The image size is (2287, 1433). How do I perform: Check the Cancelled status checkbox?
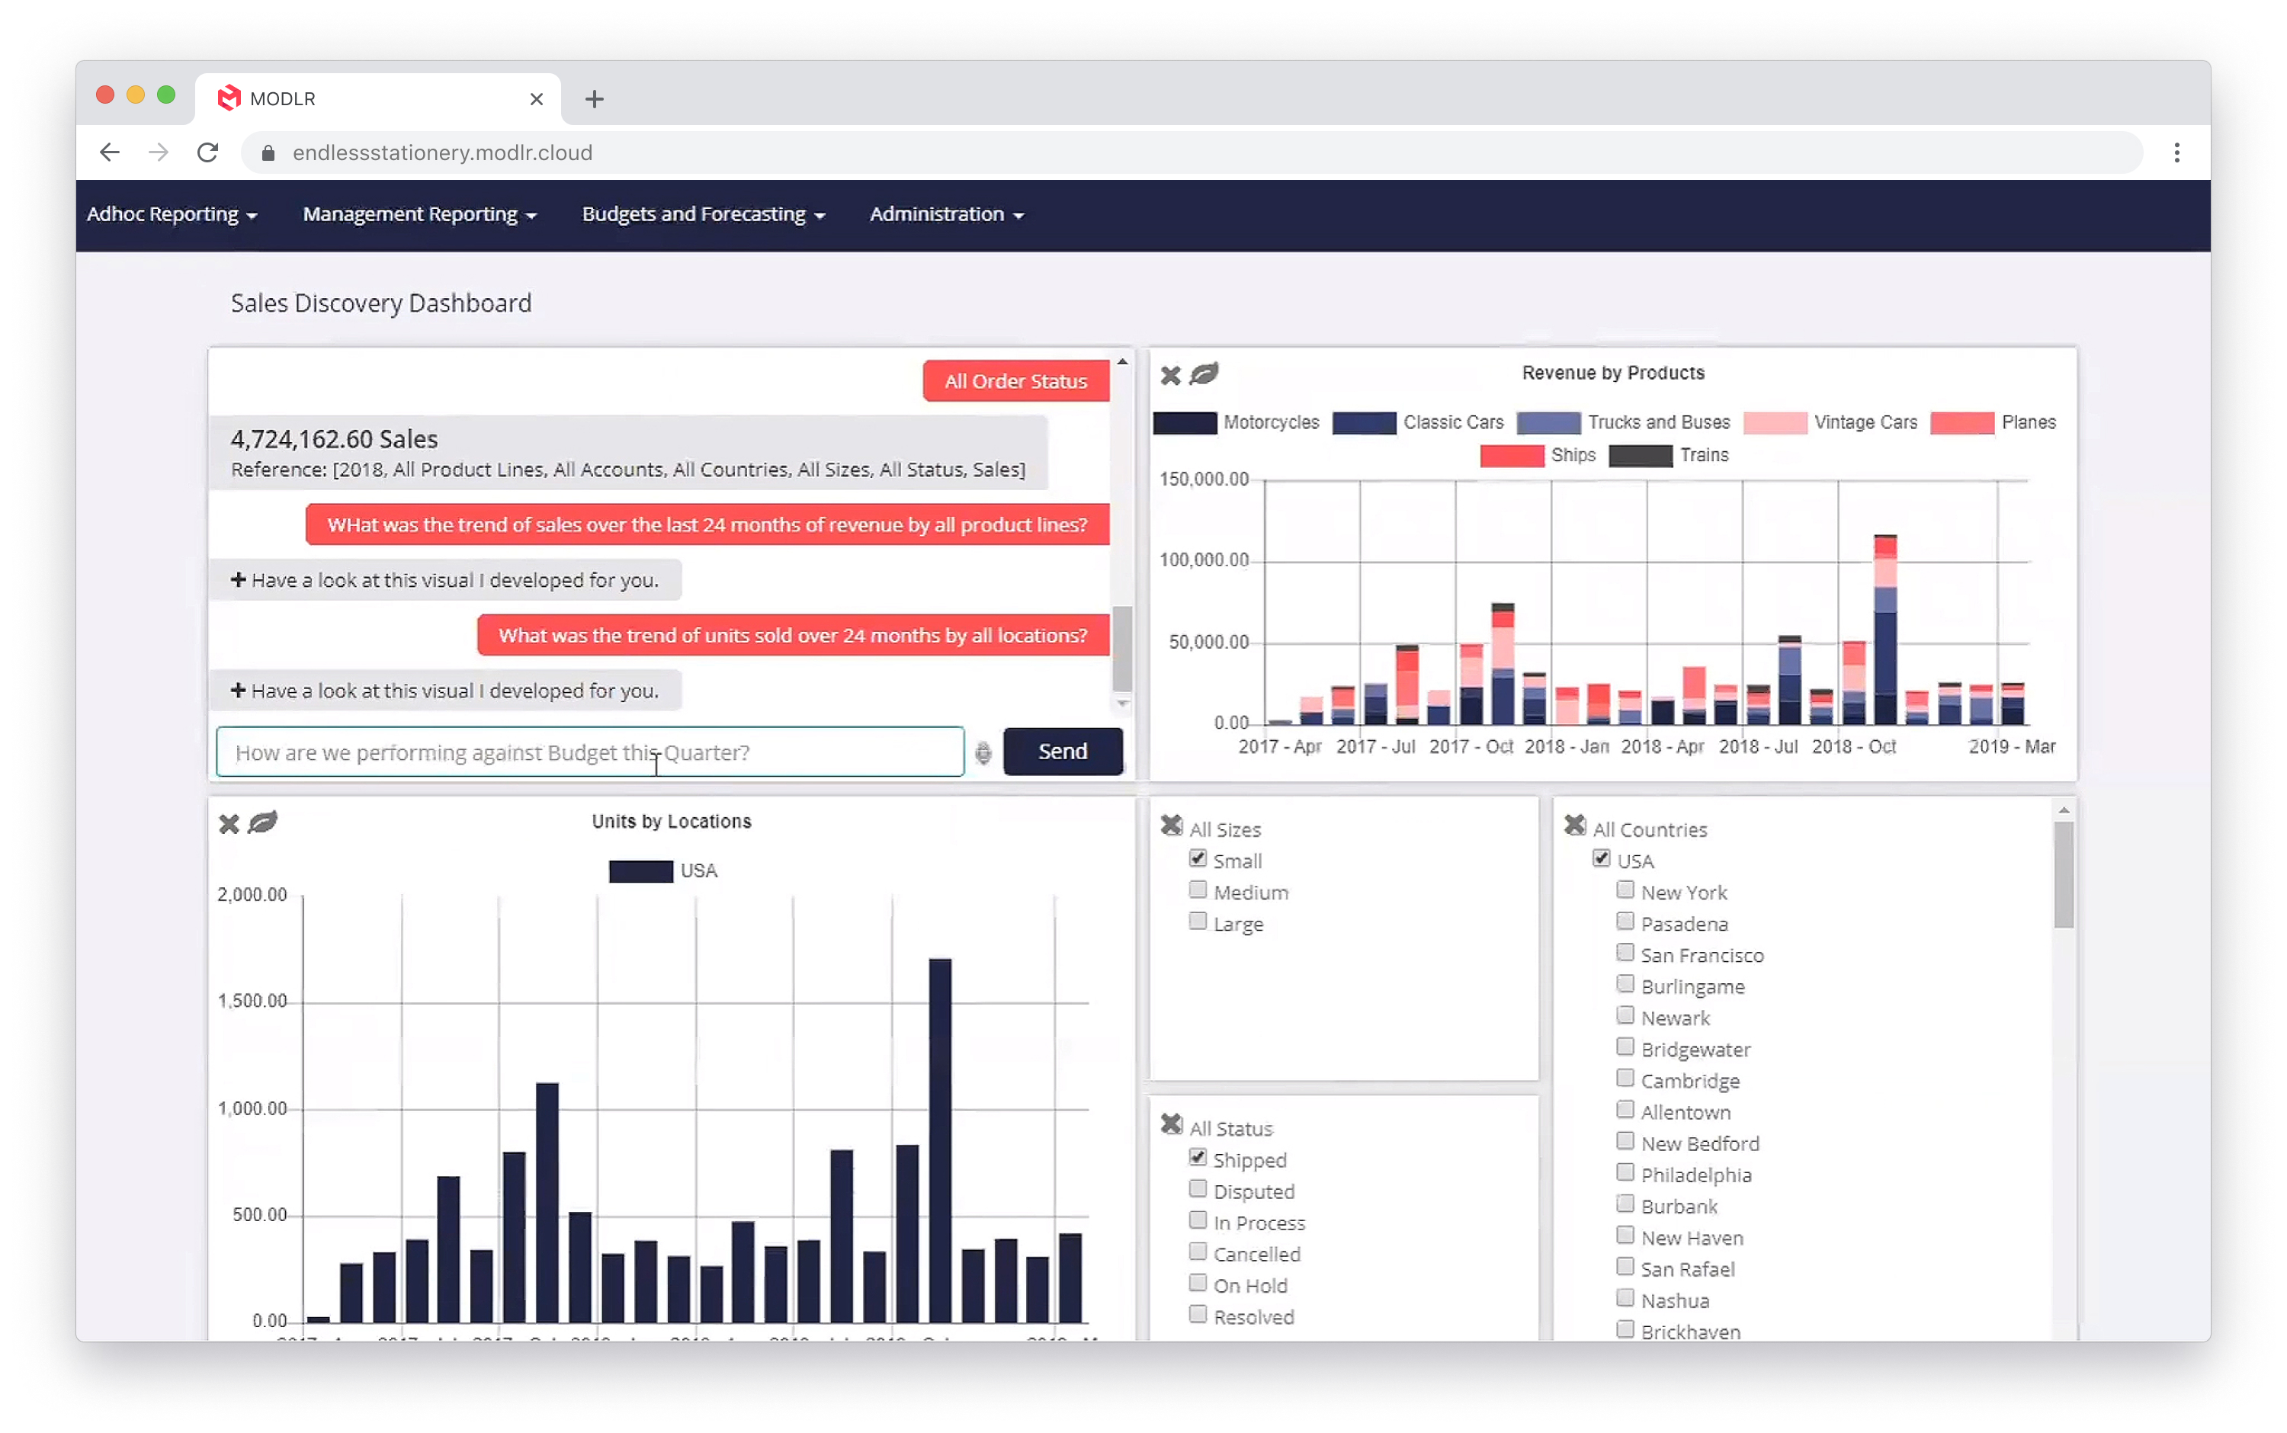[1198, 1252]
